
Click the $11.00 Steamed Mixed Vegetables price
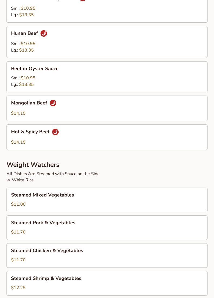pos(18,204)
